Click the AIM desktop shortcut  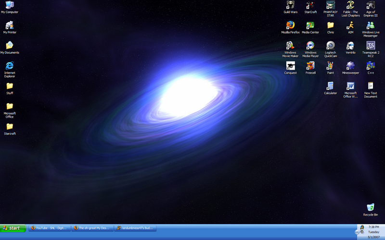tap(351, 27)
